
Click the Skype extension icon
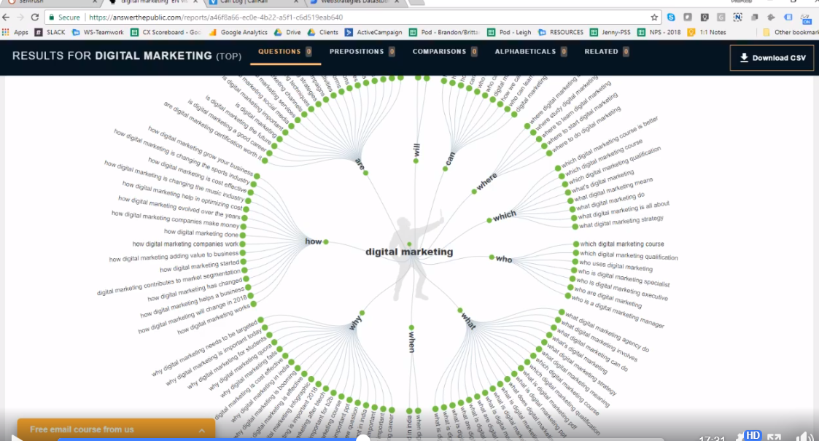tap(671, 17)
